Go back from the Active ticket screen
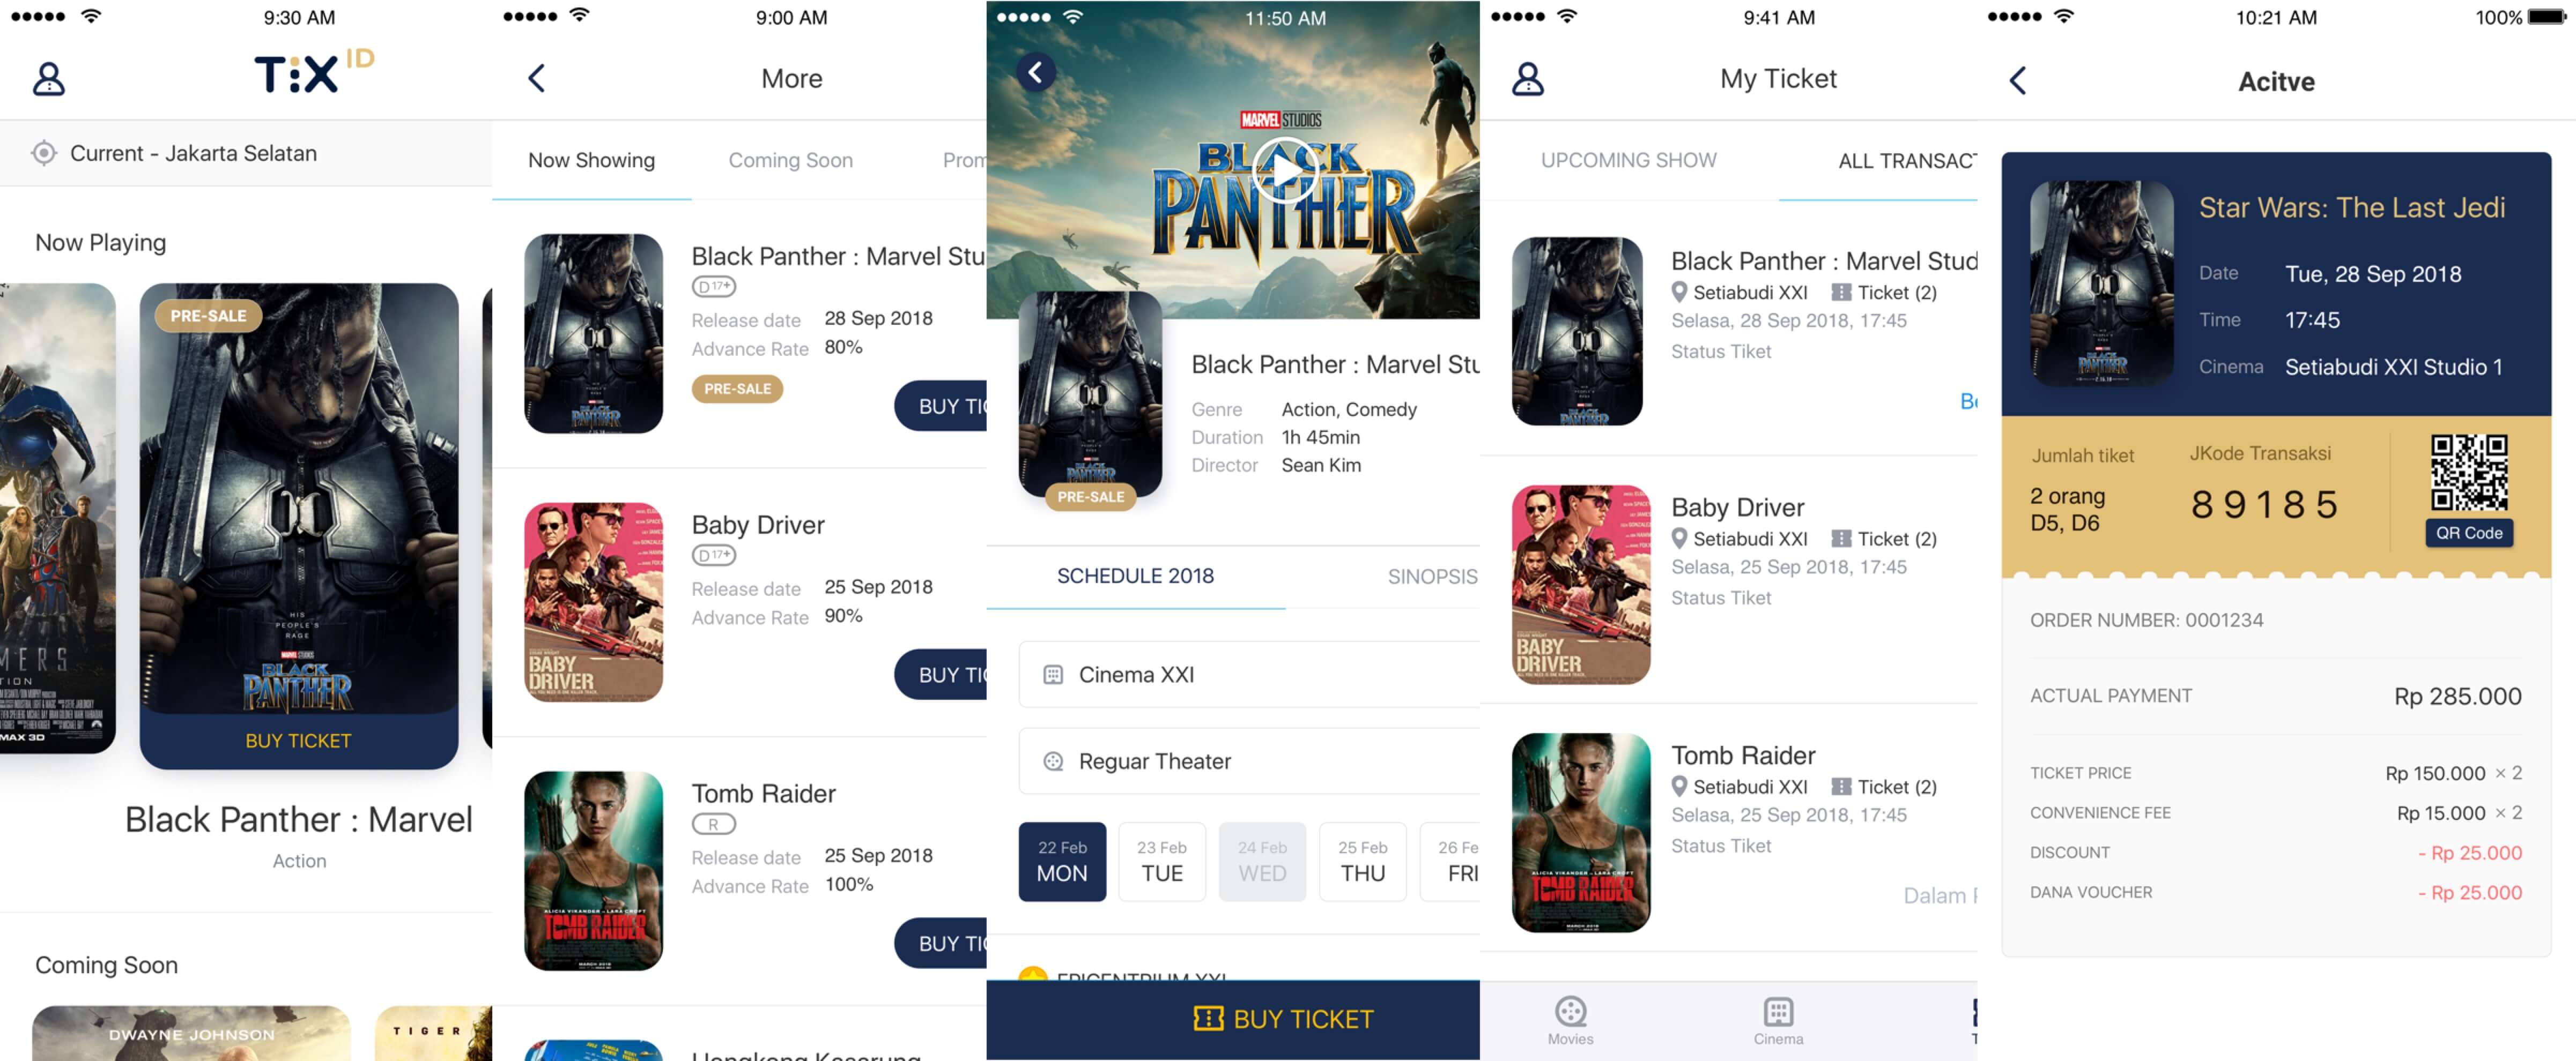The image size is (2576, 1061). pos(2018,81)
